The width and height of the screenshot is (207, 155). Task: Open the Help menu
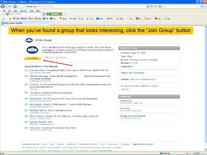tap(38, 11)
